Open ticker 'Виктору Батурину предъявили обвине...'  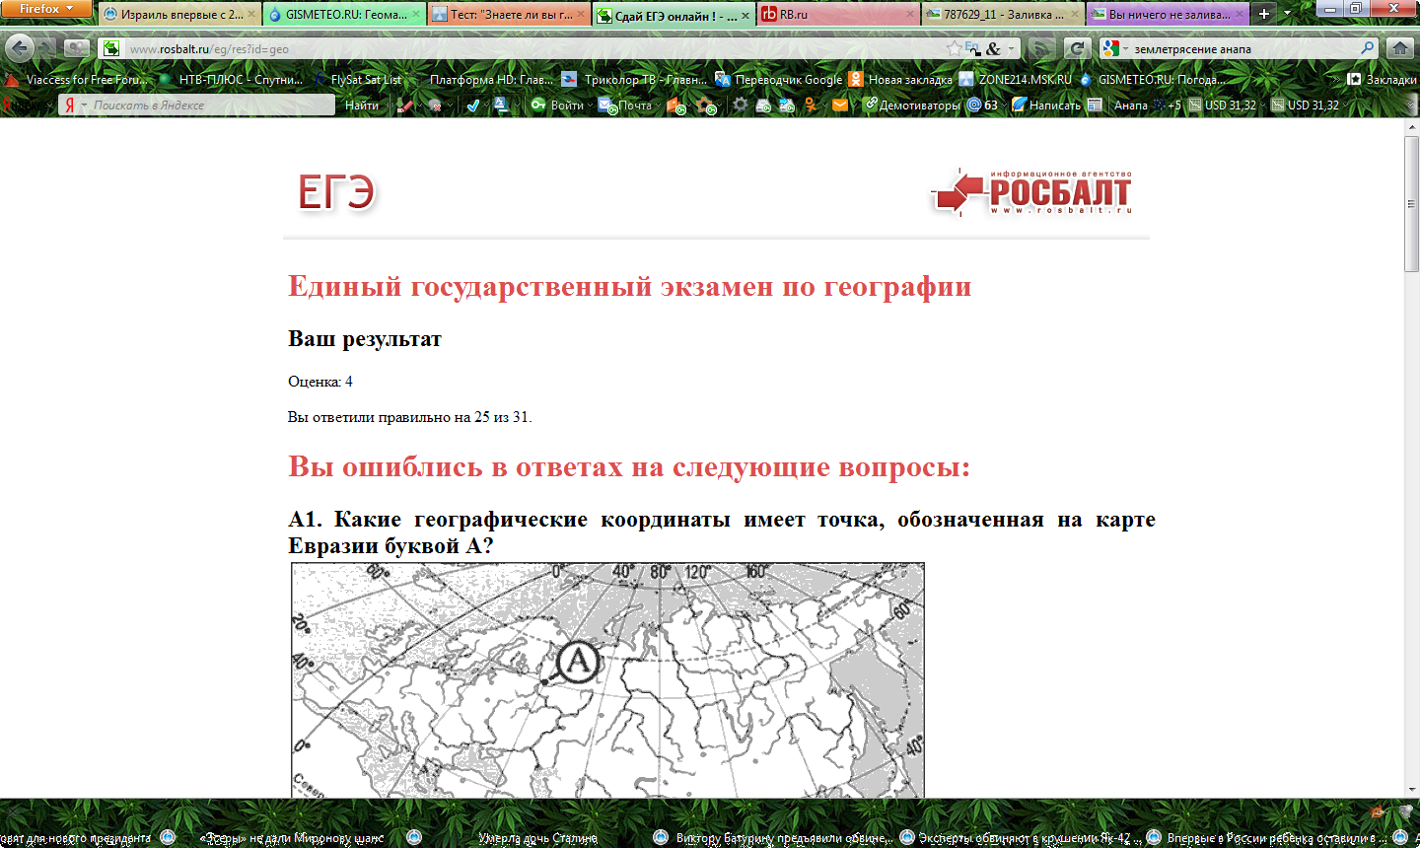[784, 838]
